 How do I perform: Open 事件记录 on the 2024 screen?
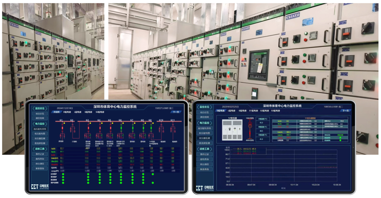pos(40,154)
